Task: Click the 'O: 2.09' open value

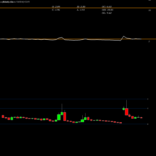Action: [56, 7]
